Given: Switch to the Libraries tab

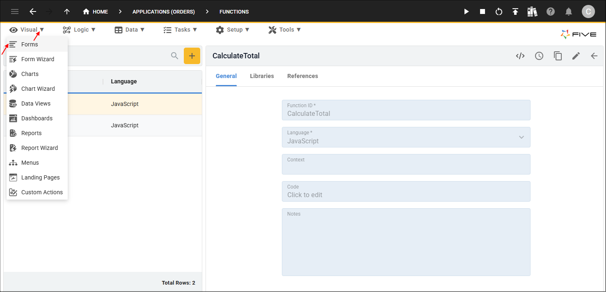Looking at the screenshot, I should [x=262, y=76].
